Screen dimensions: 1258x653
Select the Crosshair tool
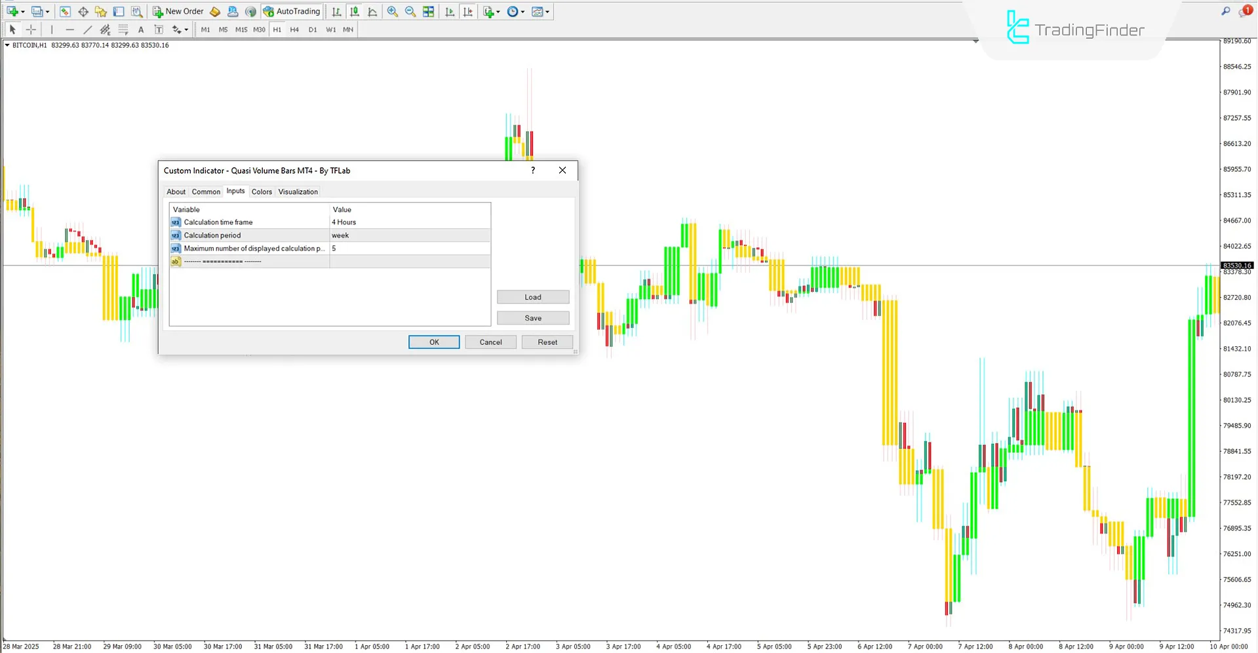point(31,30)
